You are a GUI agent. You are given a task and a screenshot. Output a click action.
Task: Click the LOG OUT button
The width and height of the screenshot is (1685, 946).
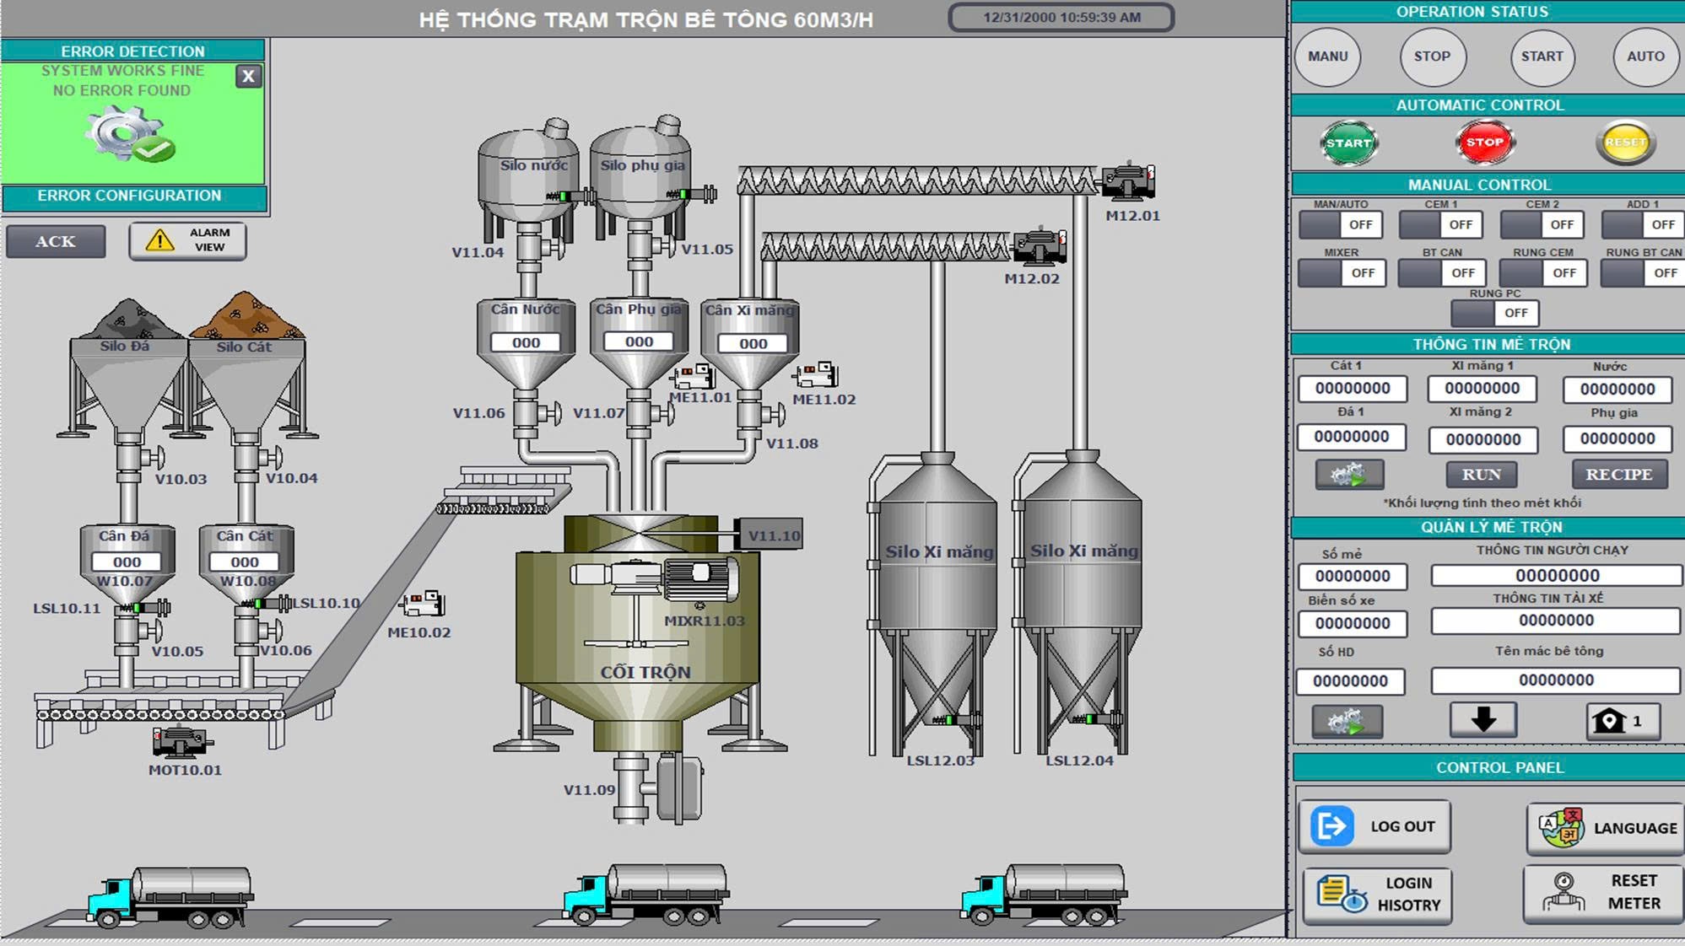click(x=1374, y=826)
